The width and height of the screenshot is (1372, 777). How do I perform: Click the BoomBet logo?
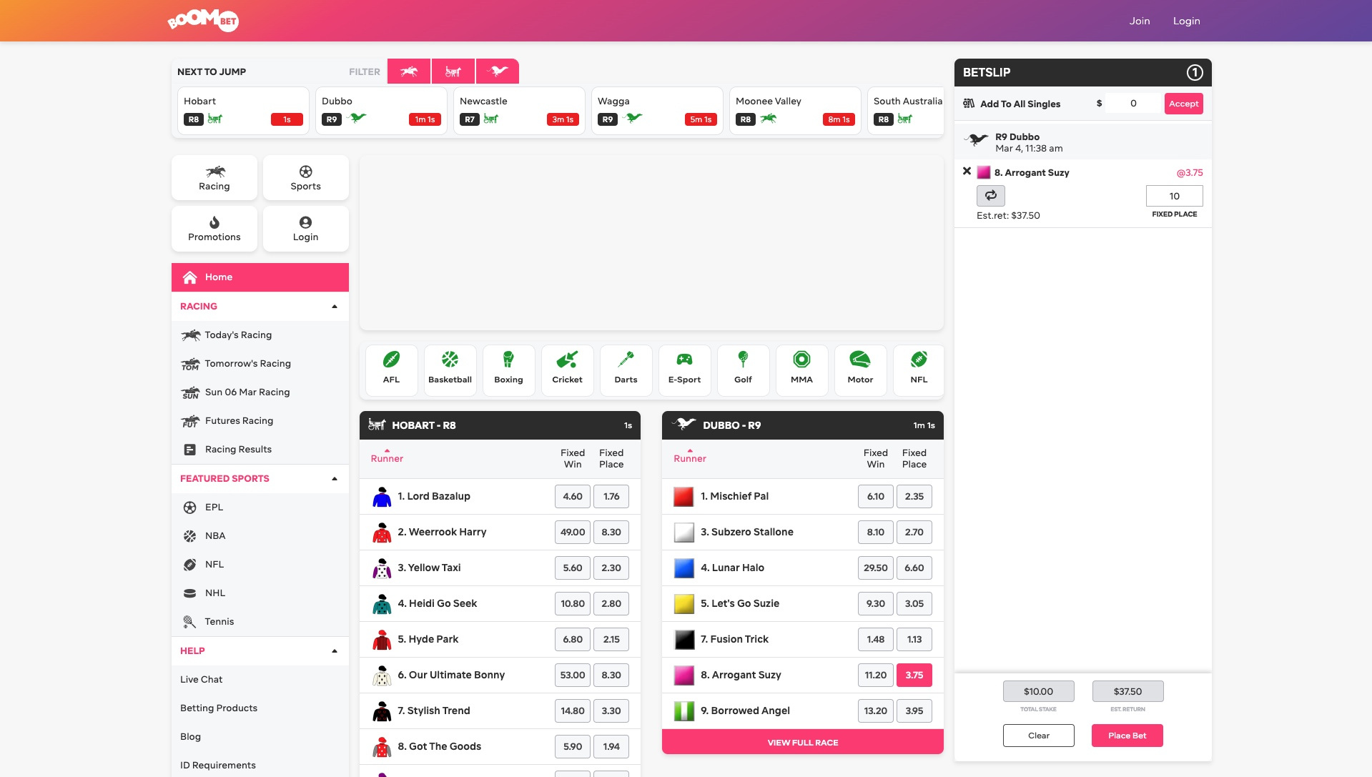tap(203, 20)
